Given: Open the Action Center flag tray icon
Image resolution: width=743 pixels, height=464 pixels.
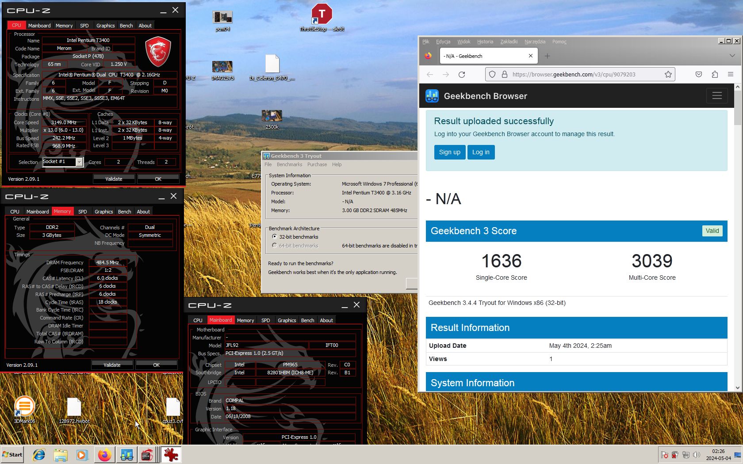Looking at the screenshot, I should click(x=664, y=455).
